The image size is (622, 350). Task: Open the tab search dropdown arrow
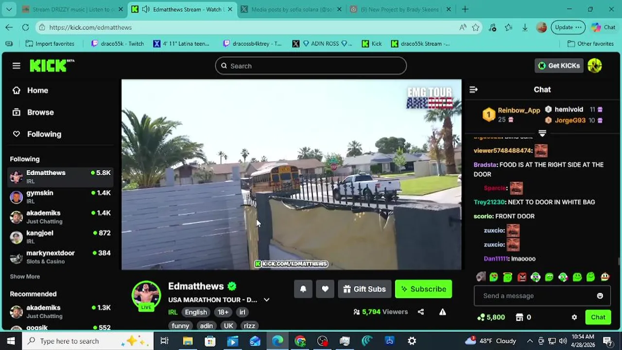(x=9, y=9)
